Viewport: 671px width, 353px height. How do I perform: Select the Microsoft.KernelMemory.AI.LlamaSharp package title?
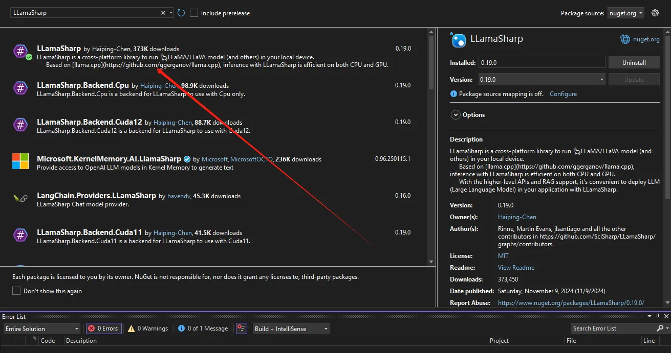click(x=109, y=159)
